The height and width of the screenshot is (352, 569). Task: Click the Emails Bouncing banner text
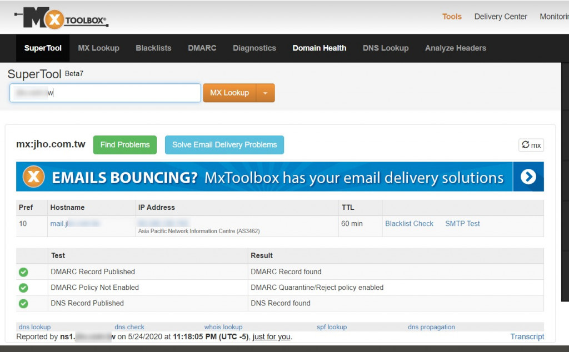tap(278, 178)
